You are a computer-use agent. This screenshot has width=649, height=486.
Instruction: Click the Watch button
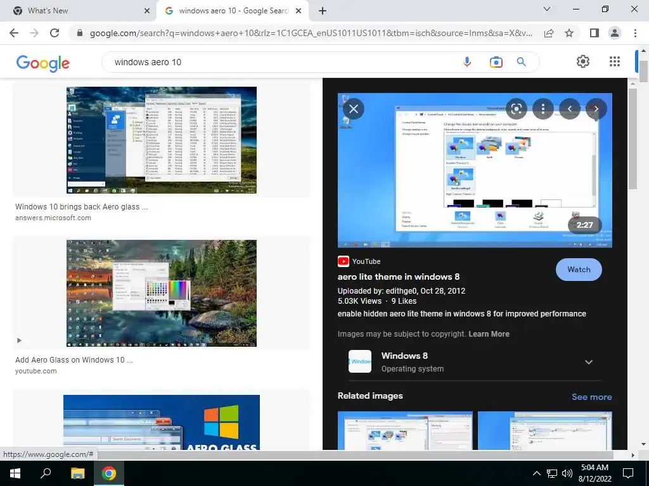[x=579, y=270]
